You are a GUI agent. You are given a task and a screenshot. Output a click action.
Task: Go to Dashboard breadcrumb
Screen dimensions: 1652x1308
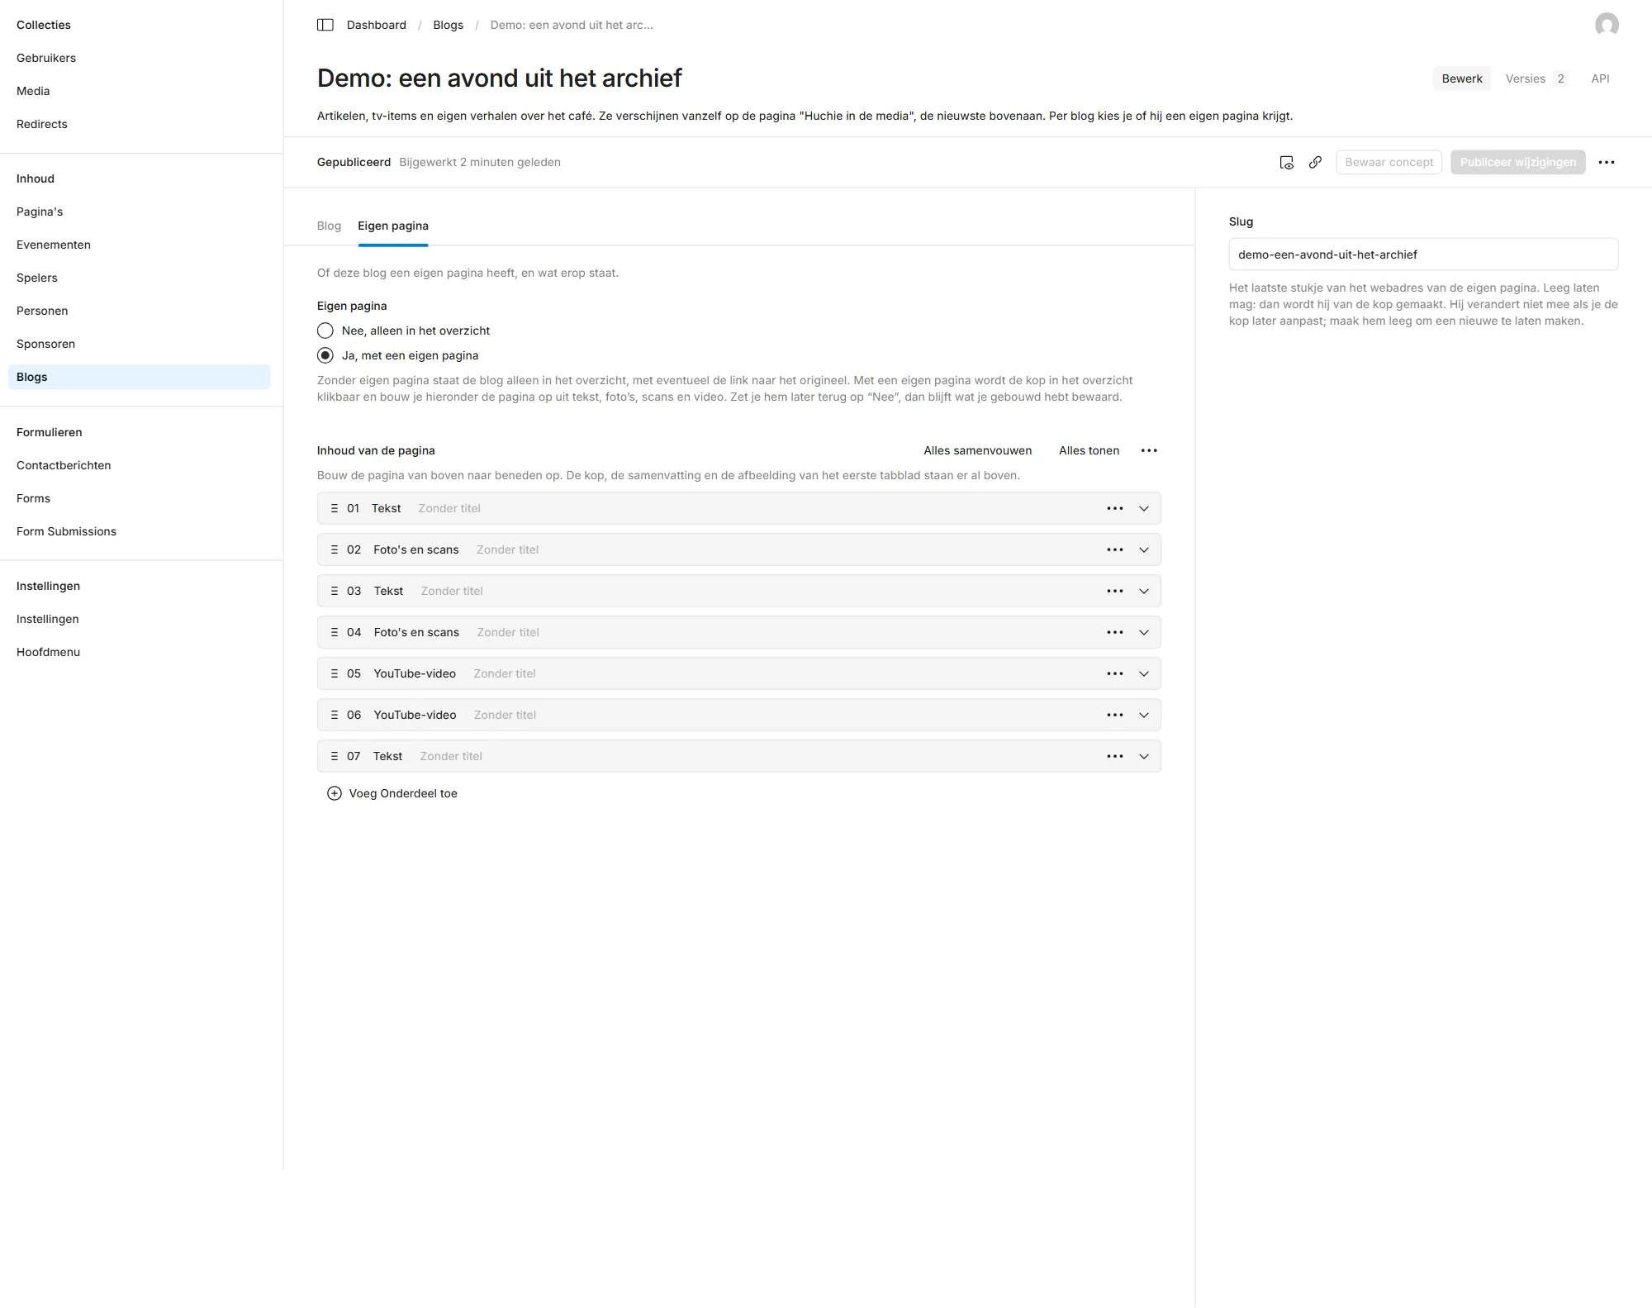point(376,25)
